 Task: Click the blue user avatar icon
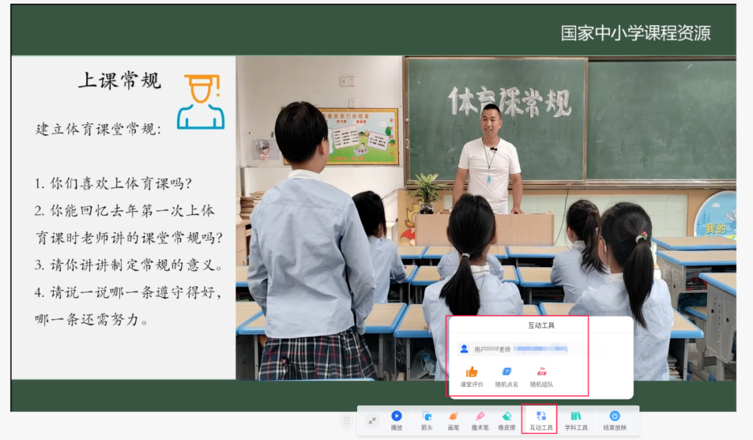[x=464, y=347]
